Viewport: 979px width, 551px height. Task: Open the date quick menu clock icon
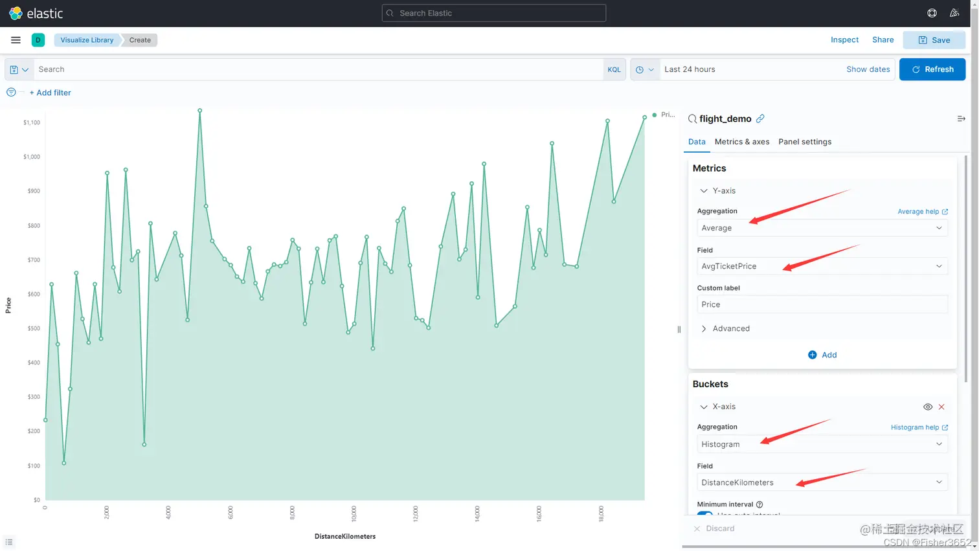click(645, 69)
